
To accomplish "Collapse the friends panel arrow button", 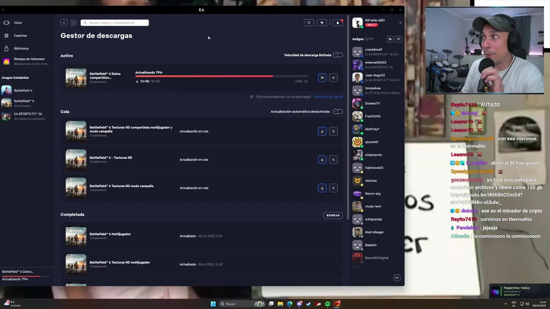I will click(x=397, y=278).
